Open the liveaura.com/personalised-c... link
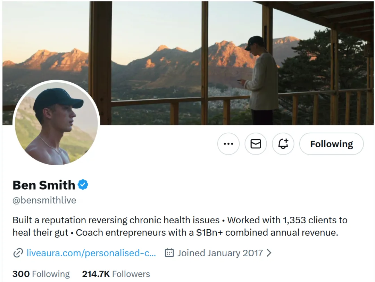375x282 pixels. click(91, 253)
